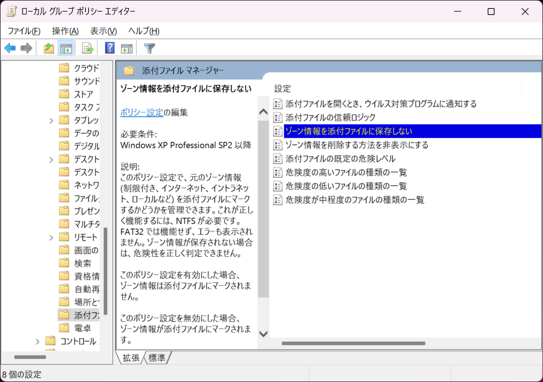Screen dimensions: 543x382
Task: Open the 表示(V) menu
Action: [x=103, y=31]
